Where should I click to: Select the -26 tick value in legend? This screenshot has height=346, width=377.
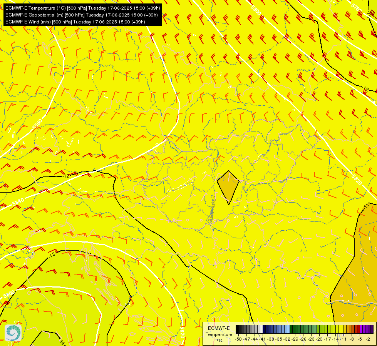coord(303,339)
